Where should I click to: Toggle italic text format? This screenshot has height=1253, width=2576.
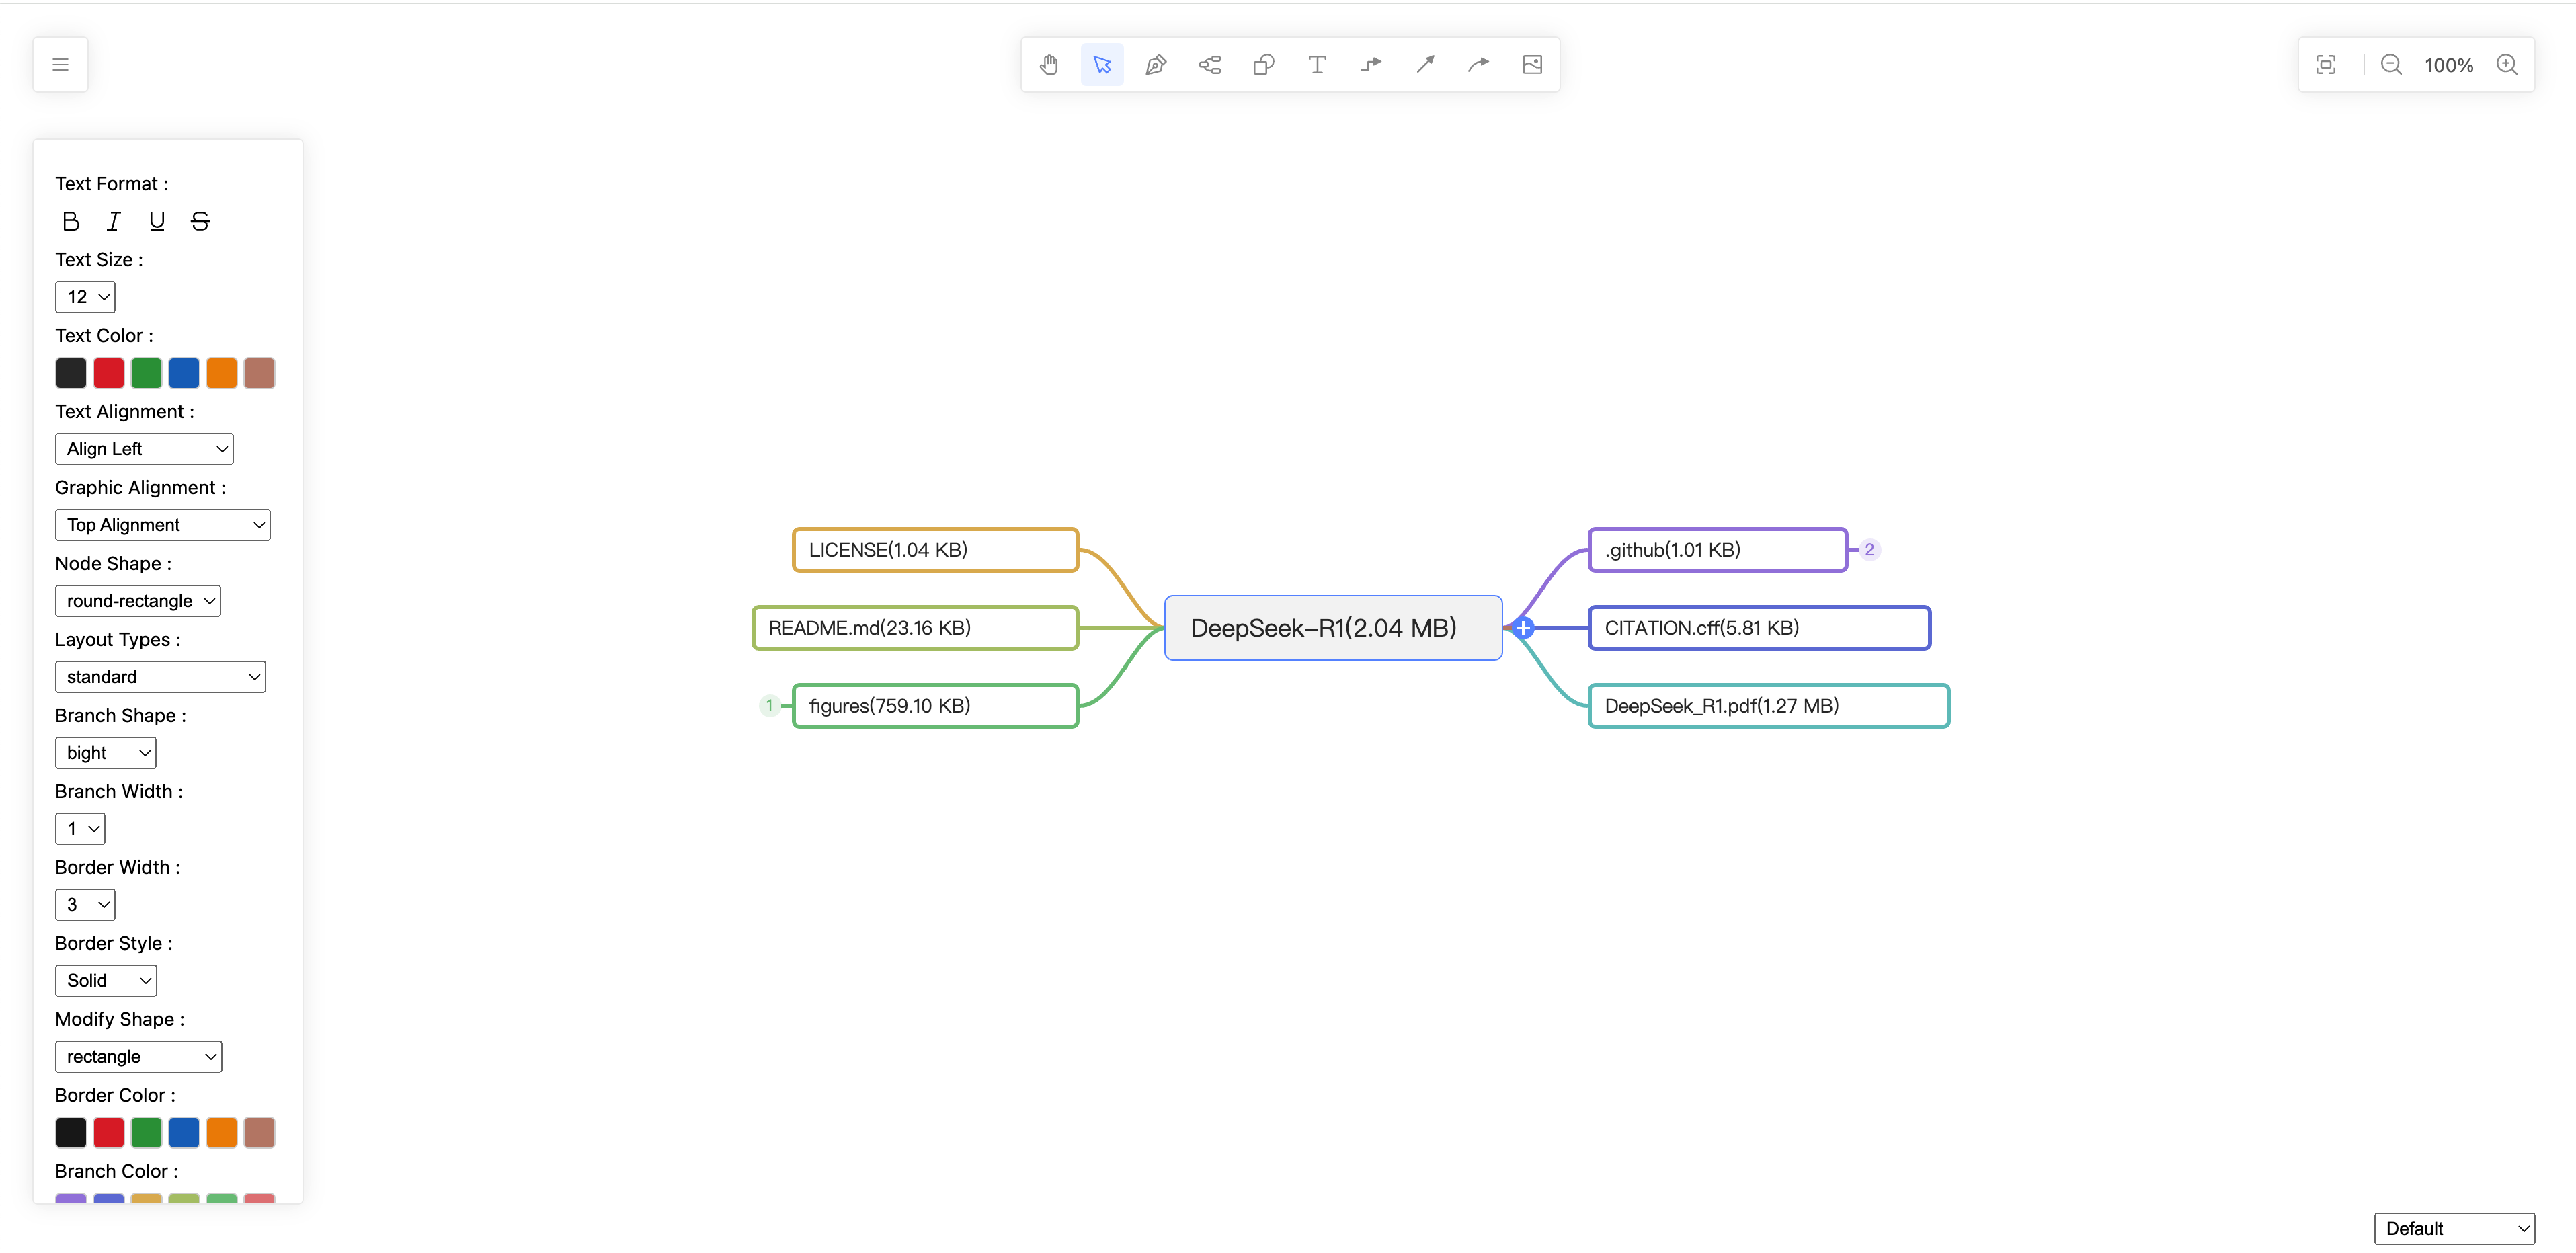(x=114, y=221)
